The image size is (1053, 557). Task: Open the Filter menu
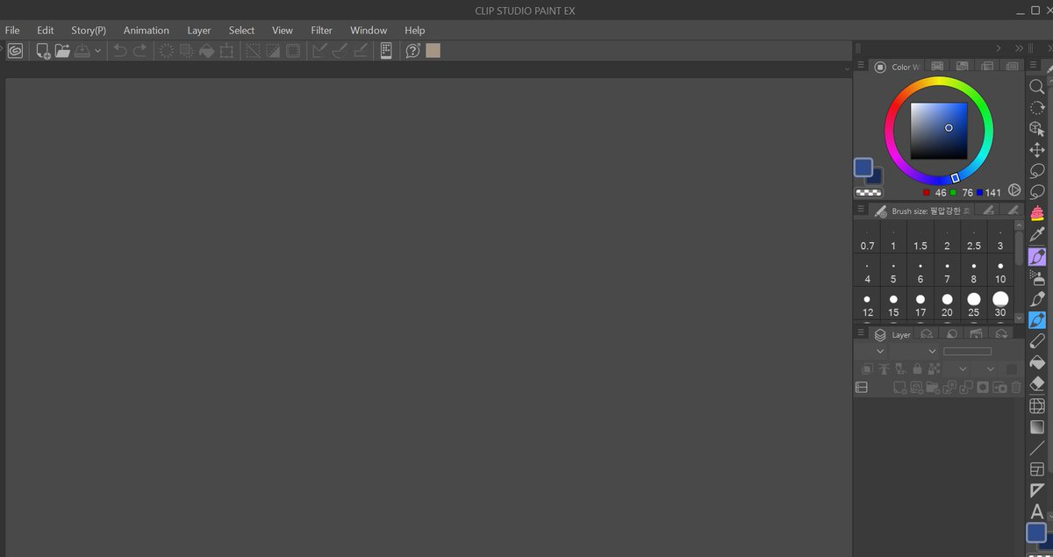tap(322, 30)
